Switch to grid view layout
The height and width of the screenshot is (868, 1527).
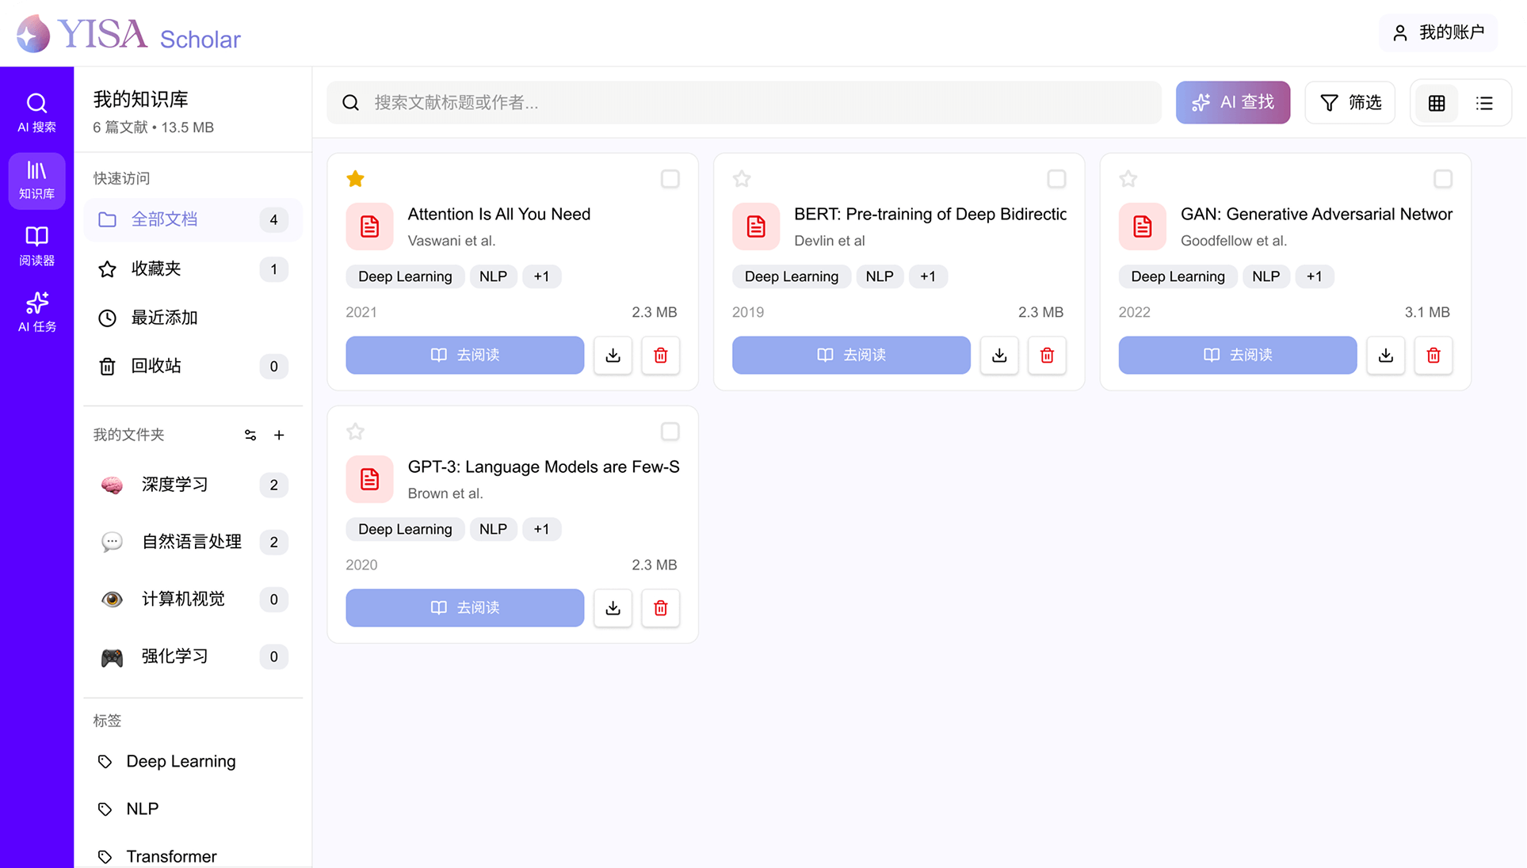coord(1437,103)
